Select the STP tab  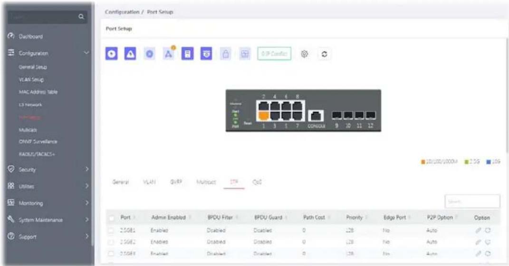[x=234, y=182]
